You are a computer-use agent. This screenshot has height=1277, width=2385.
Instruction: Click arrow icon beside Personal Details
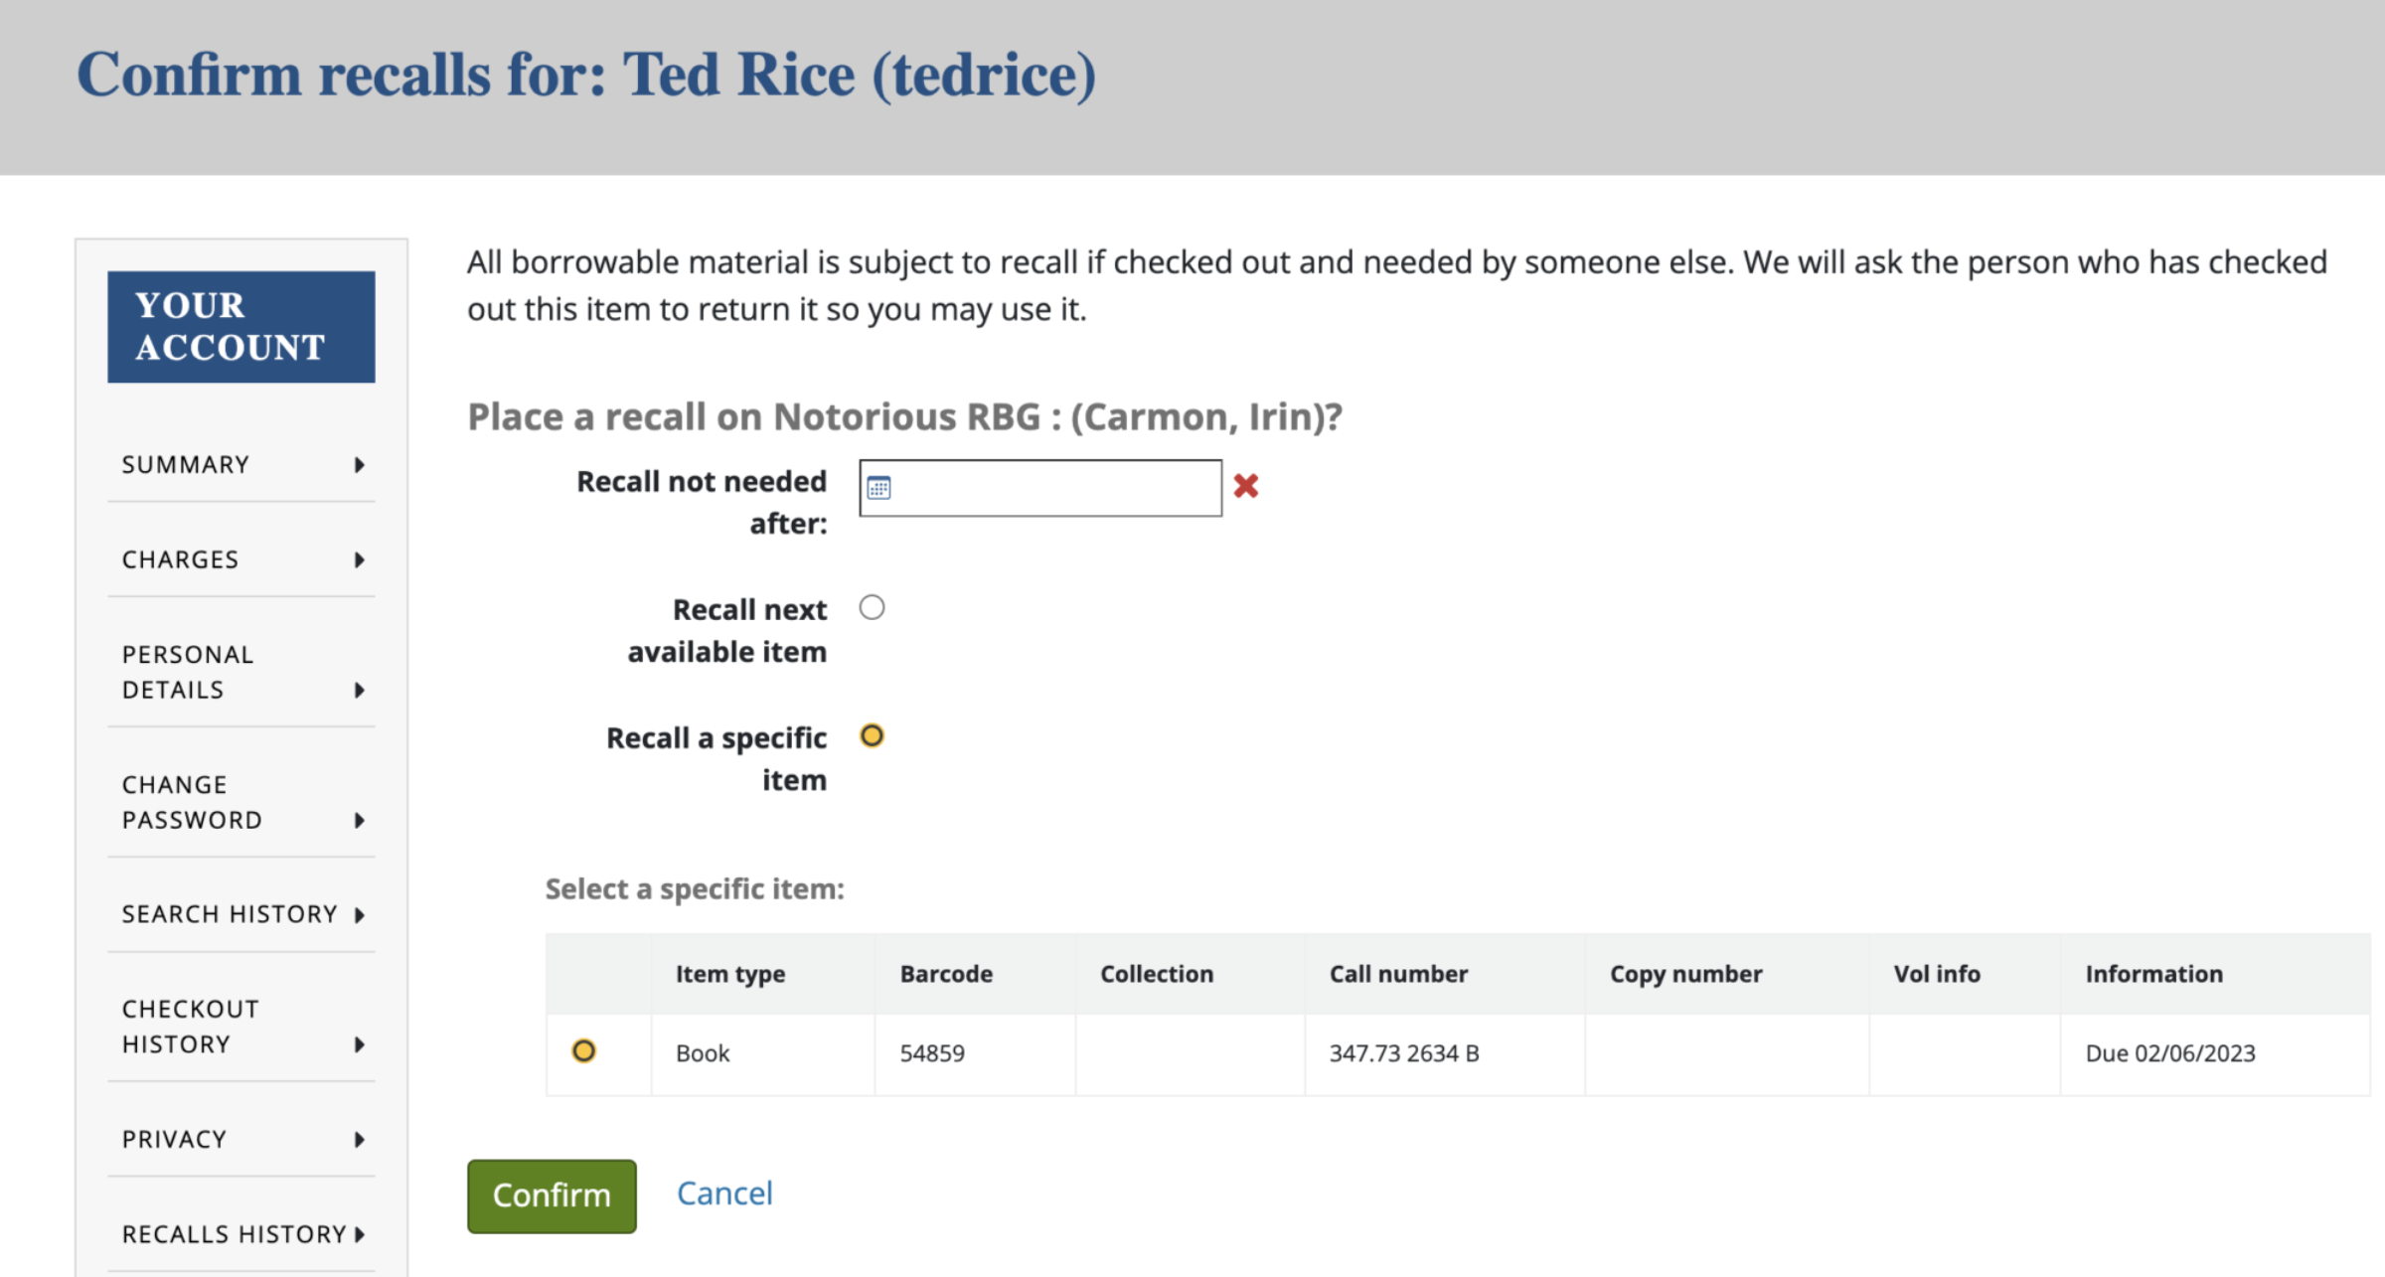pyautogui.click(x=360, y=691)
